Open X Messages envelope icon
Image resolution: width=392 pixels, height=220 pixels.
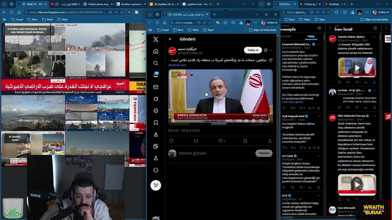(x=156, y=87)
